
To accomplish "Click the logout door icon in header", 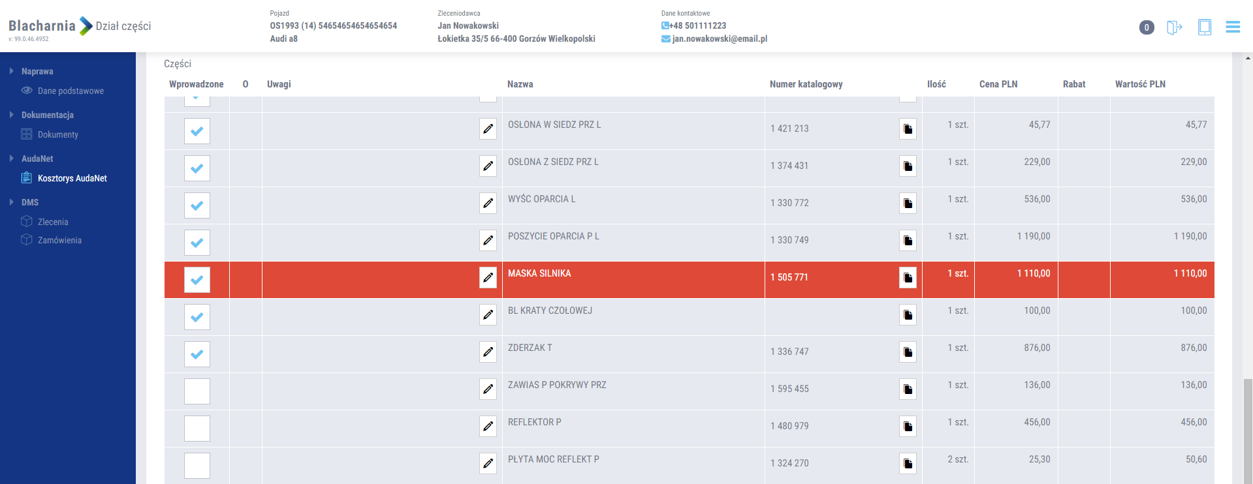I will pos(1174,27).
